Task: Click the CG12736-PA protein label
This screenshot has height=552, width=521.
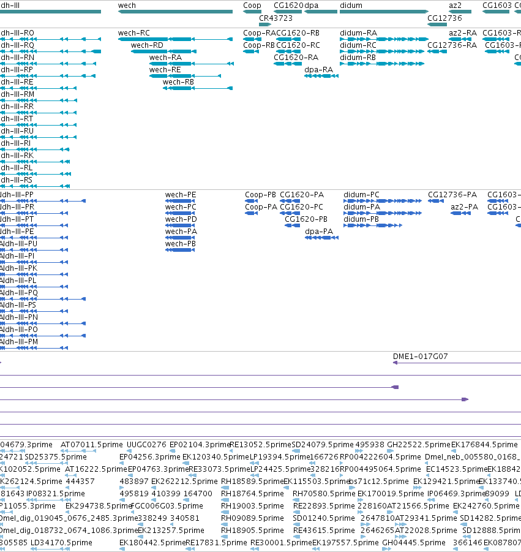Action: pos(452,195)
